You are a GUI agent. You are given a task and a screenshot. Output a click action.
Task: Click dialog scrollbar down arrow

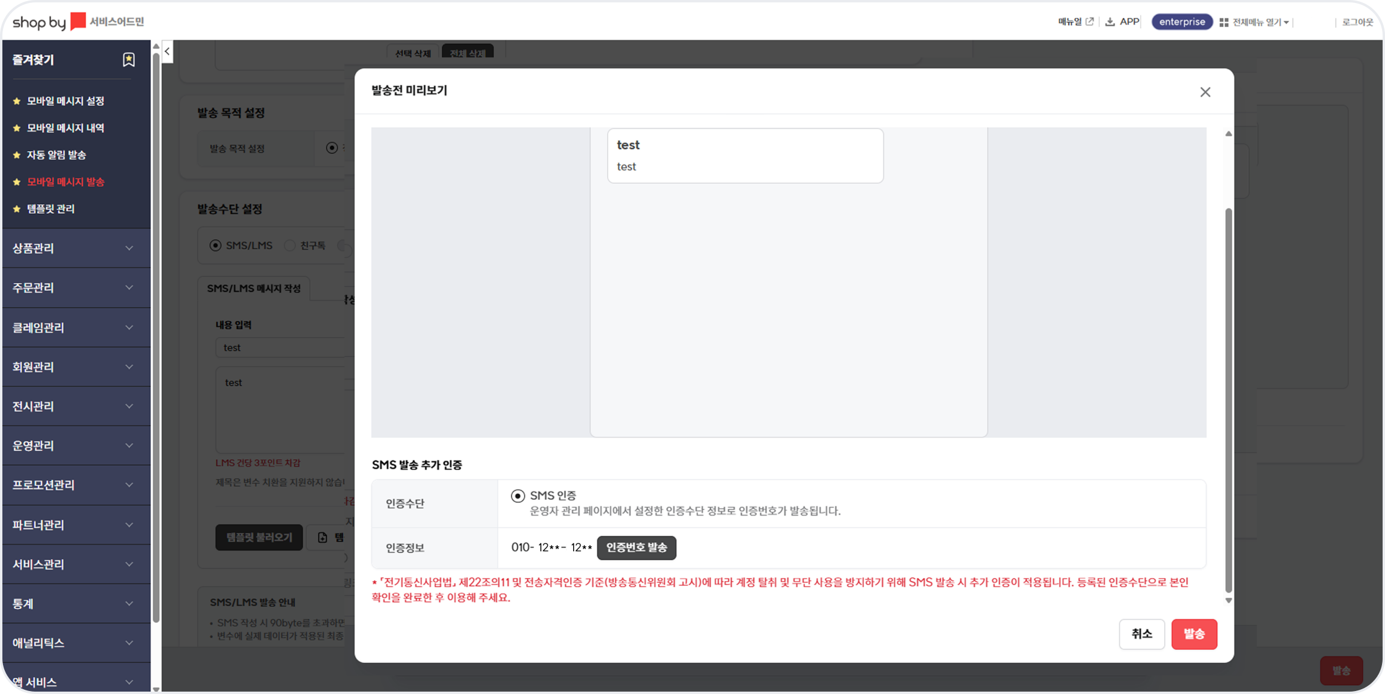(1229, 600)
